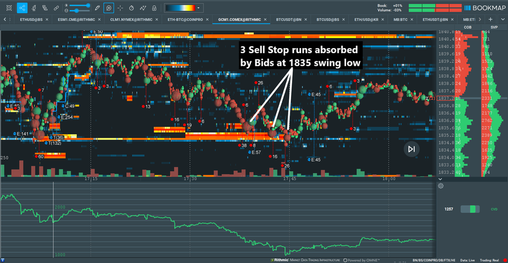Close the ETH-BTC@COINPRO tab

pyautogui.click(x=208, y=20)
